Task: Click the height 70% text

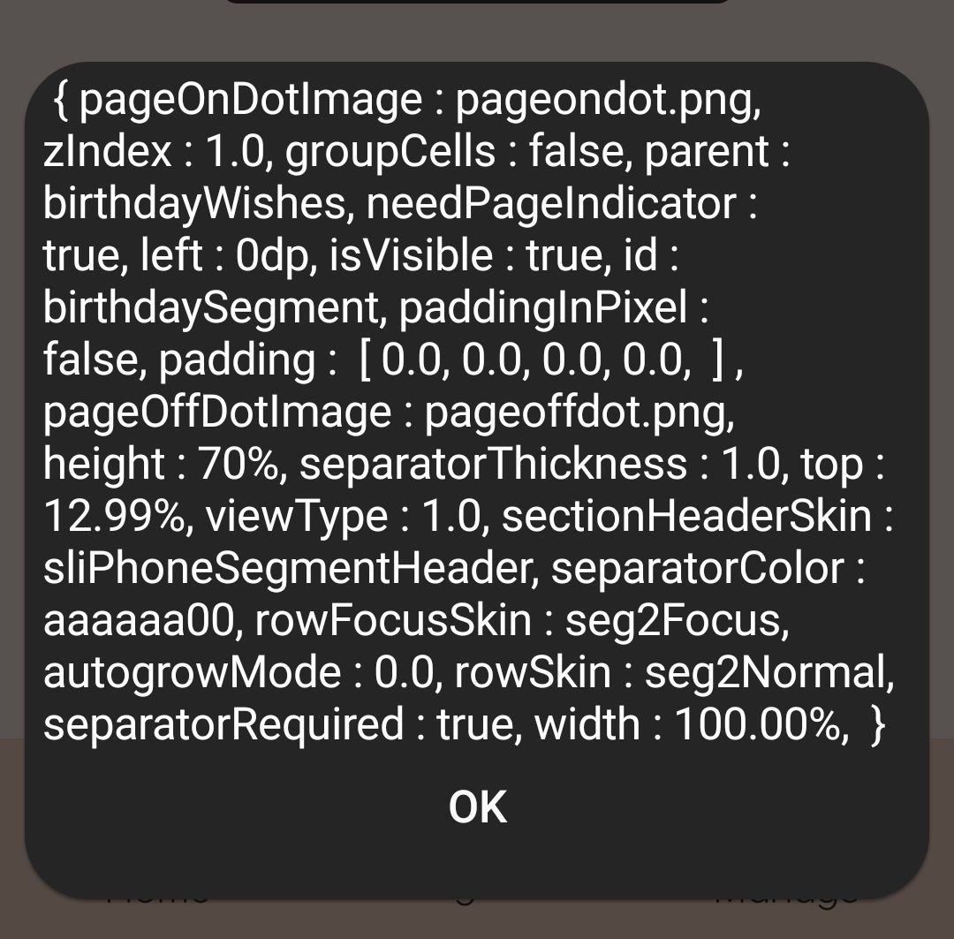Action: click(x=165, y=465)
